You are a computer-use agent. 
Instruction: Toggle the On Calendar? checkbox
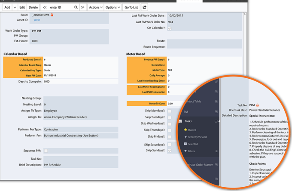[170, 28]
